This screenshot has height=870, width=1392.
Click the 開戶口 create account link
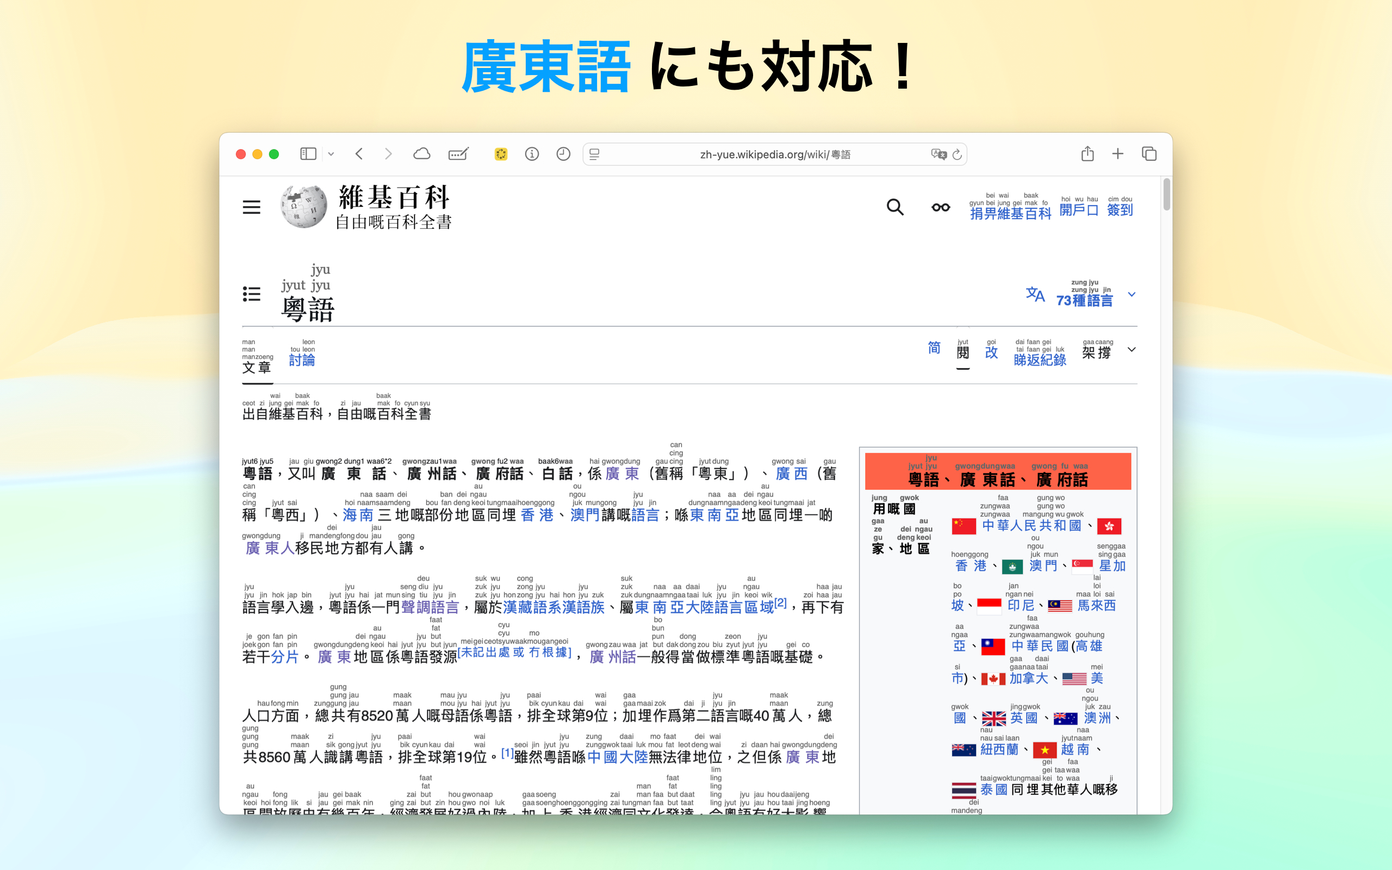coord(1079,210)
